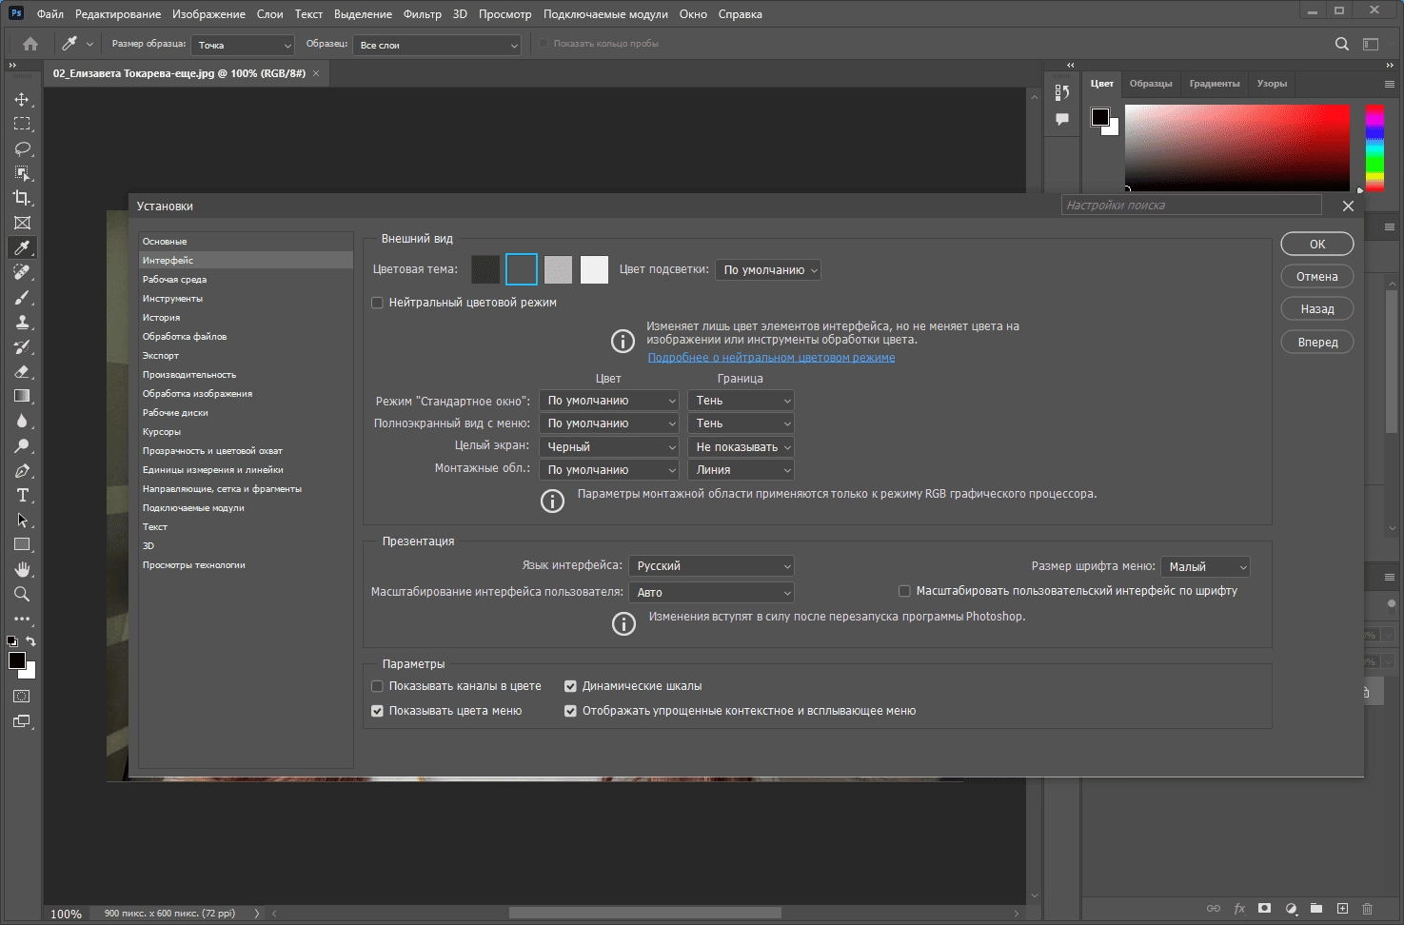Select the Eyedropper tool in toolbar
1404x925 pixels.
click(22, 247)
